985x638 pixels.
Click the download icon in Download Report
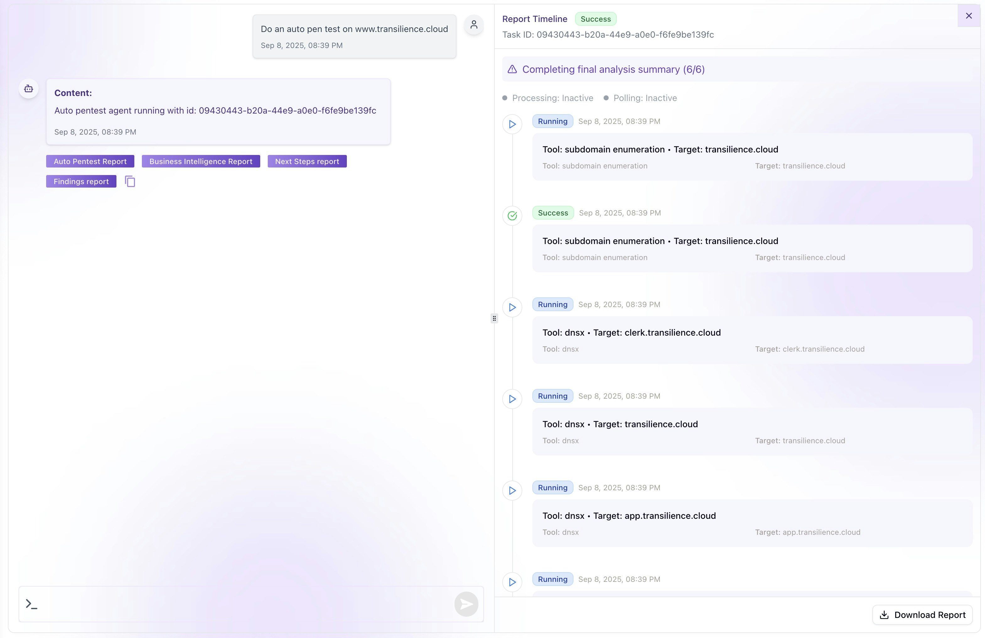point(885,615)
